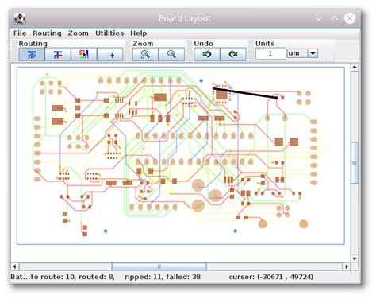Click the autorouter toolbar icon
The width and height of the screenshot is (376, 299).
pyautogui.click(x=84, y=55)
